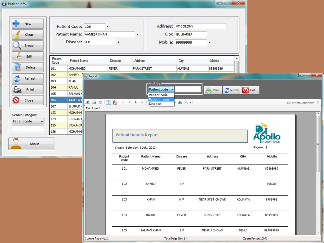
Task: Click the Find icon (binoculars) in the report toolbar
Action: (x=180, y=103)
